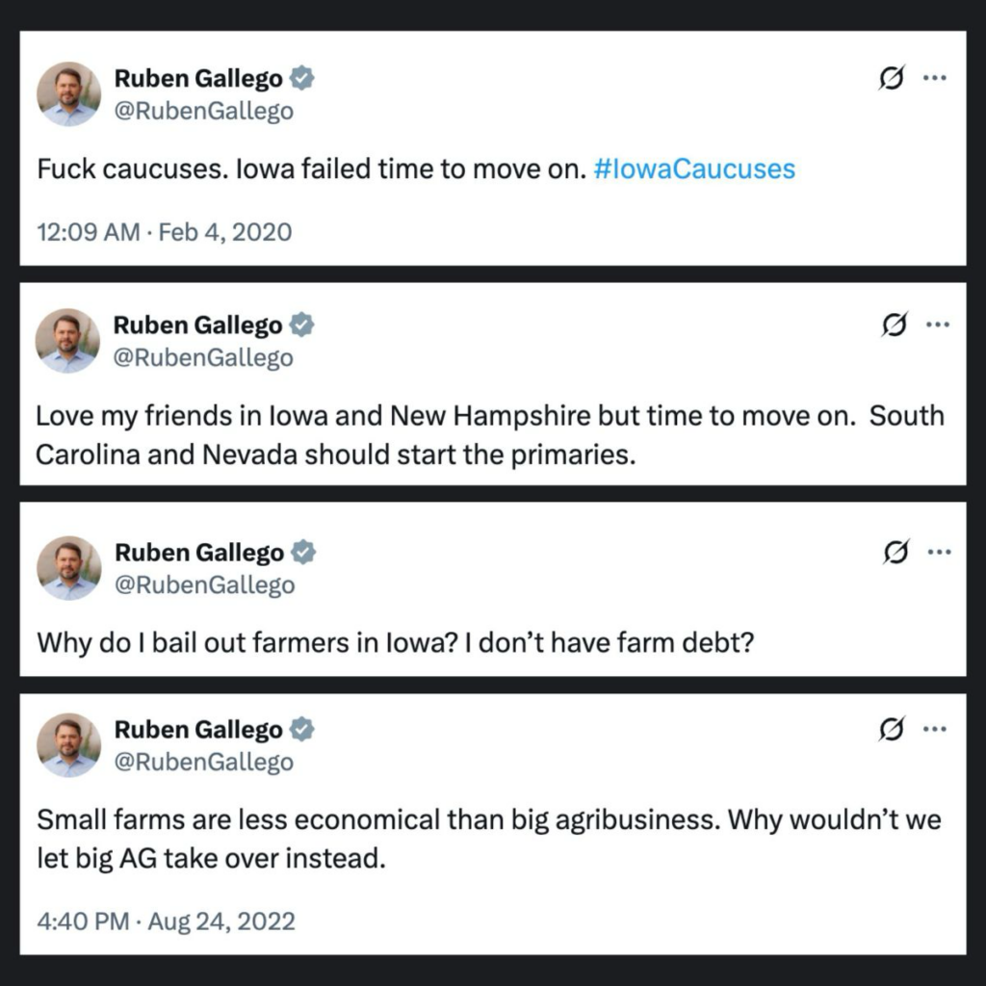The height and width of the screenshot is (986, 986).
Task: Click the profile photo on the South Carolina tweet
Action: tap(68, 341)
